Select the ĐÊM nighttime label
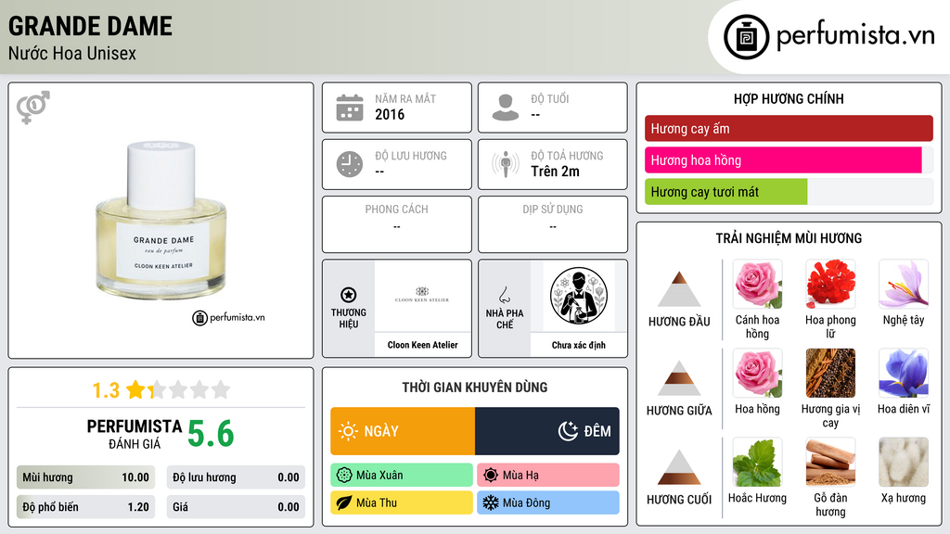950x534 pixels. tap(597, 431)
